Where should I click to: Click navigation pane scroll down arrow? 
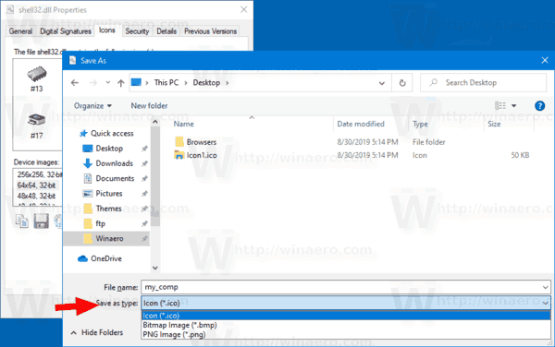click(x=155, y=268)
